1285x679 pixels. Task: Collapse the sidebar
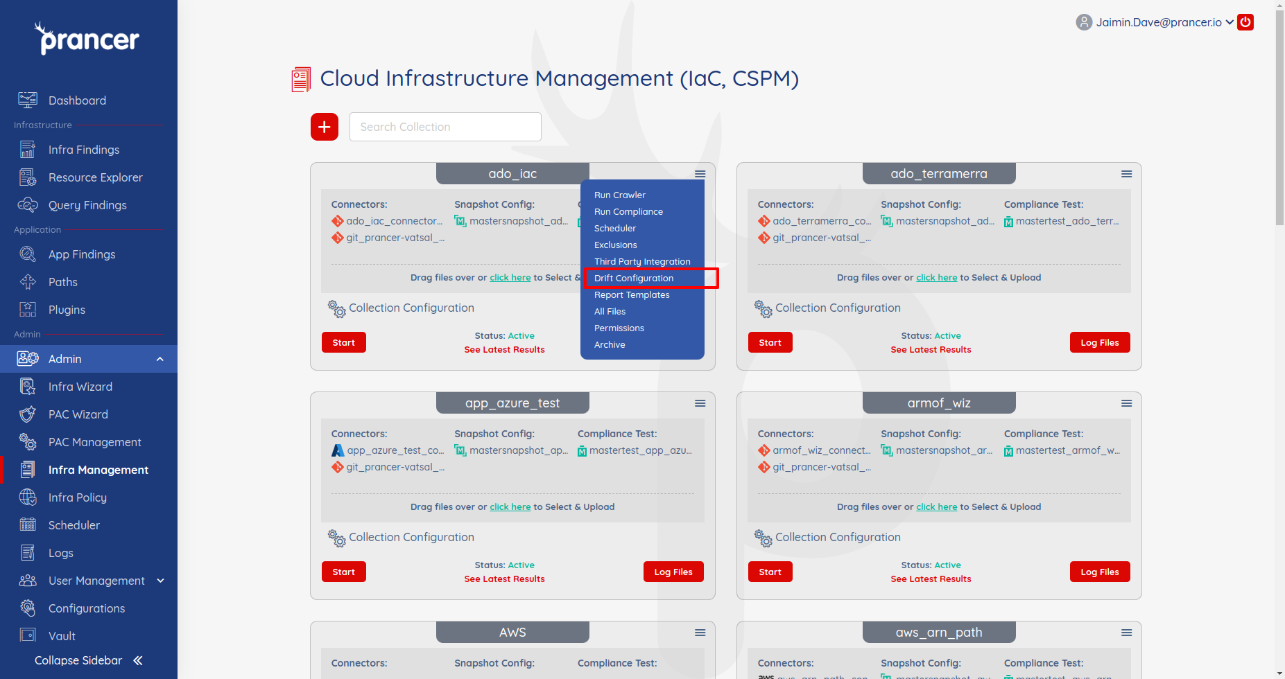tap(89, 660)
